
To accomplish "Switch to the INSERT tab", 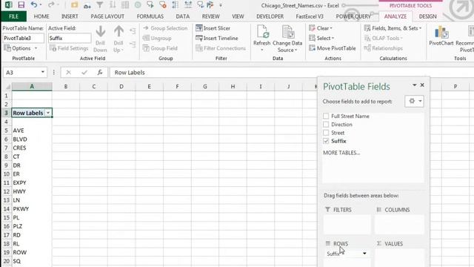I will click(70, 16).
